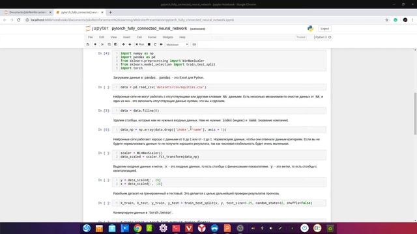The width and height of the screenshot is (417, 234).
Task: Select the data_np np.array code cell
Action: pos(219,130)
